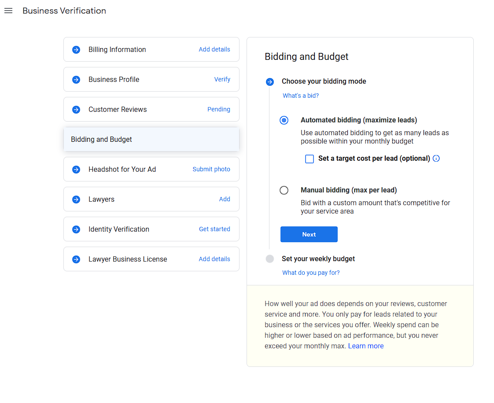Click the arrow icon beside Headshot for Your Ad

(76, 170)
